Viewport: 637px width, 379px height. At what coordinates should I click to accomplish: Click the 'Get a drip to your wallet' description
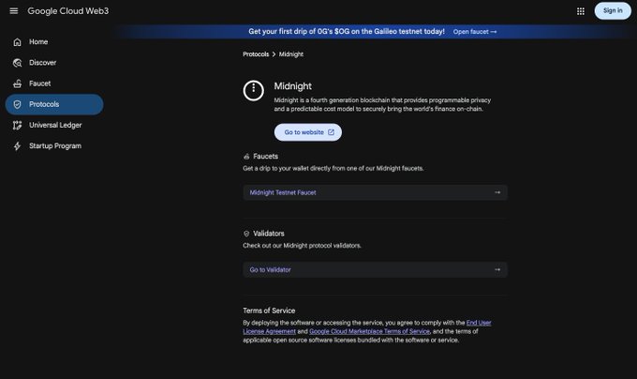333,168
